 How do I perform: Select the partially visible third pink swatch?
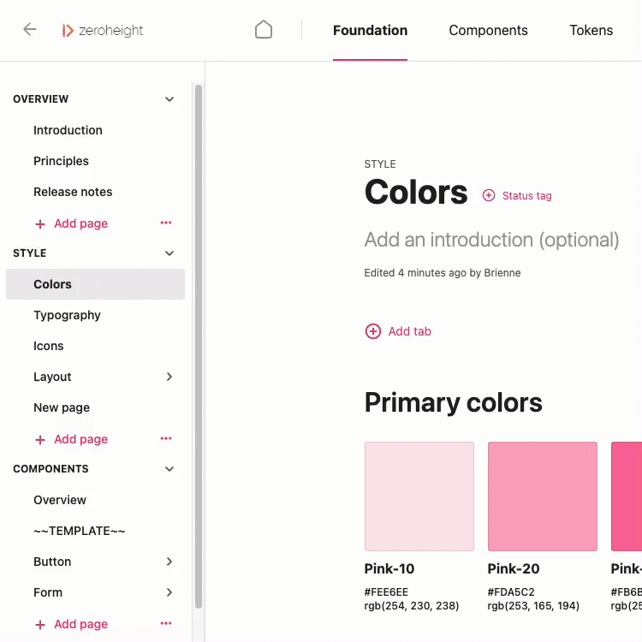tap(627, 496)
